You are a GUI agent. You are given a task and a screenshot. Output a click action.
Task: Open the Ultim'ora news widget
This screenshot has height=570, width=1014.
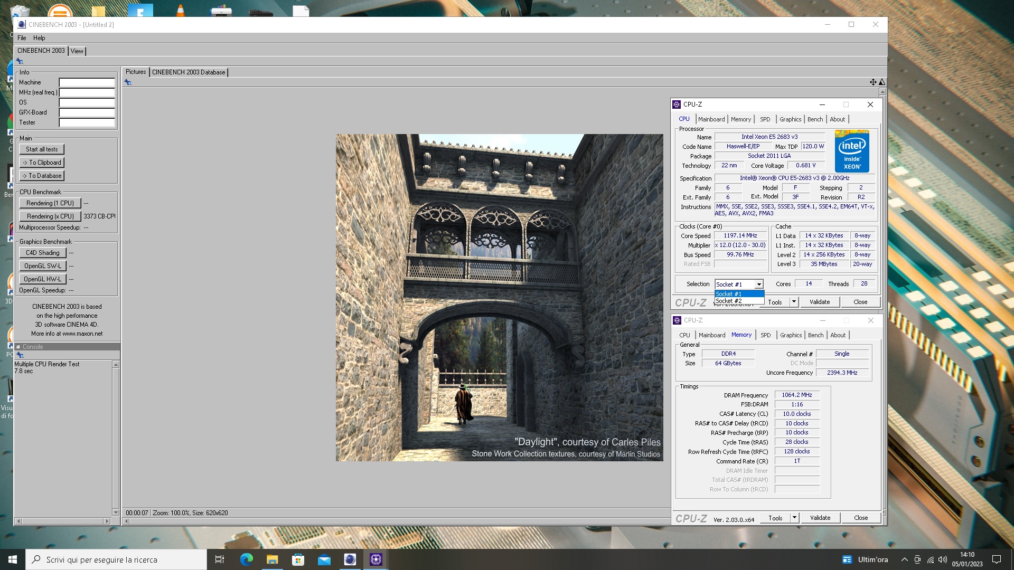click(865, 559)
